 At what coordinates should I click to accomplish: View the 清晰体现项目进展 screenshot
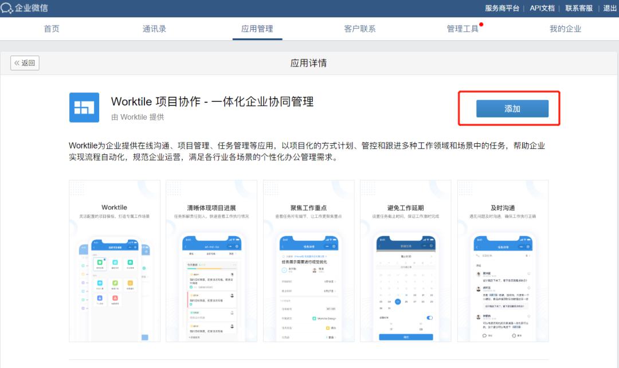[x=211, y=261]
